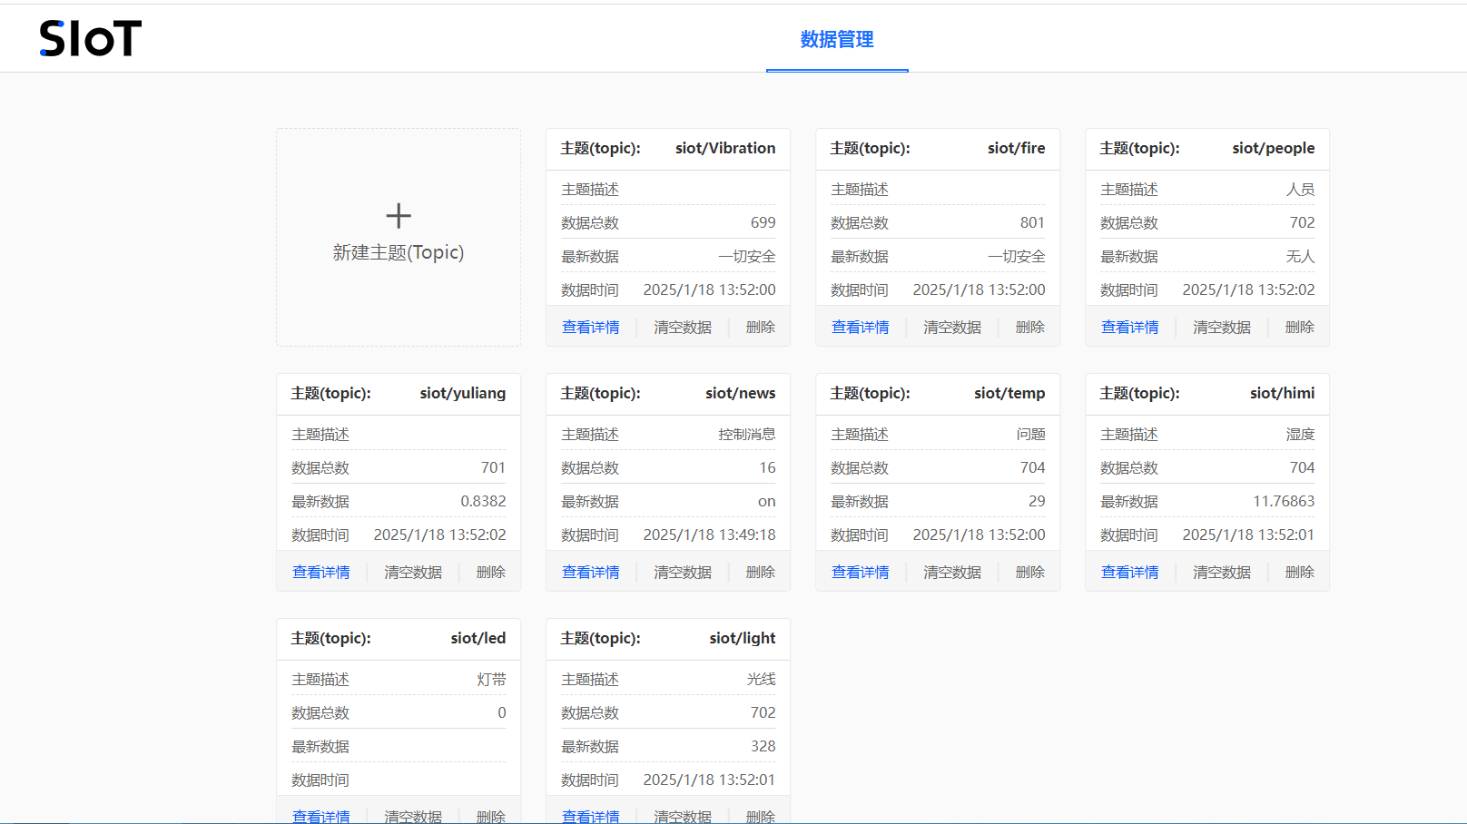The image size is (1467, 824).
Task: View details of siot/temp topic
Action: [861, 572]
